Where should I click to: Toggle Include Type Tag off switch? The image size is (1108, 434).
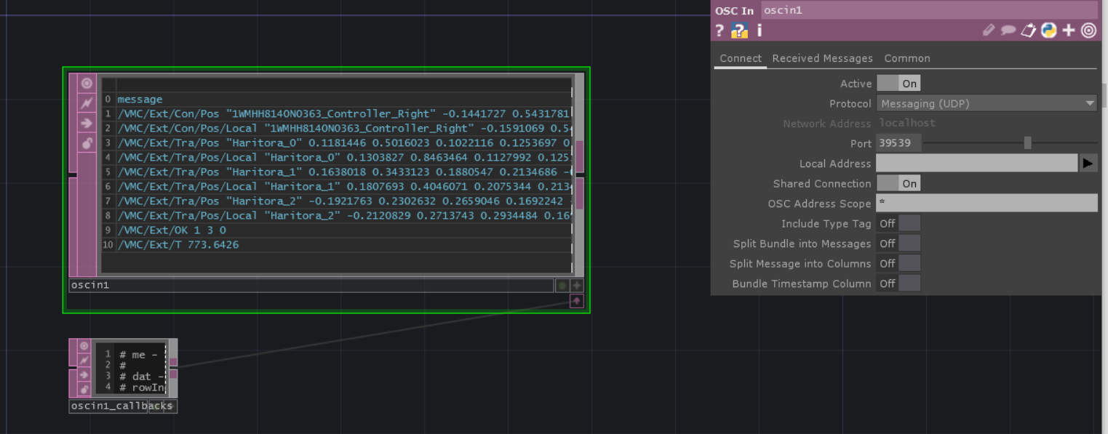pos(898,224)
